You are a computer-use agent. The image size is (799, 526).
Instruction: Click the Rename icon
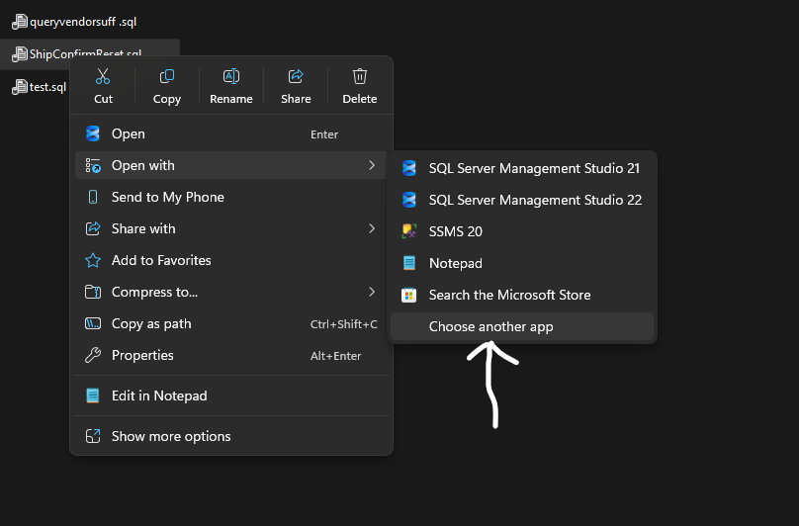231,77
